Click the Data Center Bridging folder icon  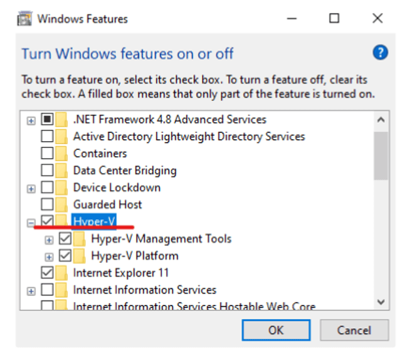(61, 171)
